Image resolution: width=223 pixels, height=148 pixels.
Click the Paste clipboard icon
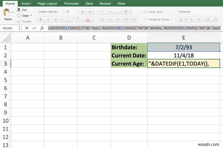8,13
